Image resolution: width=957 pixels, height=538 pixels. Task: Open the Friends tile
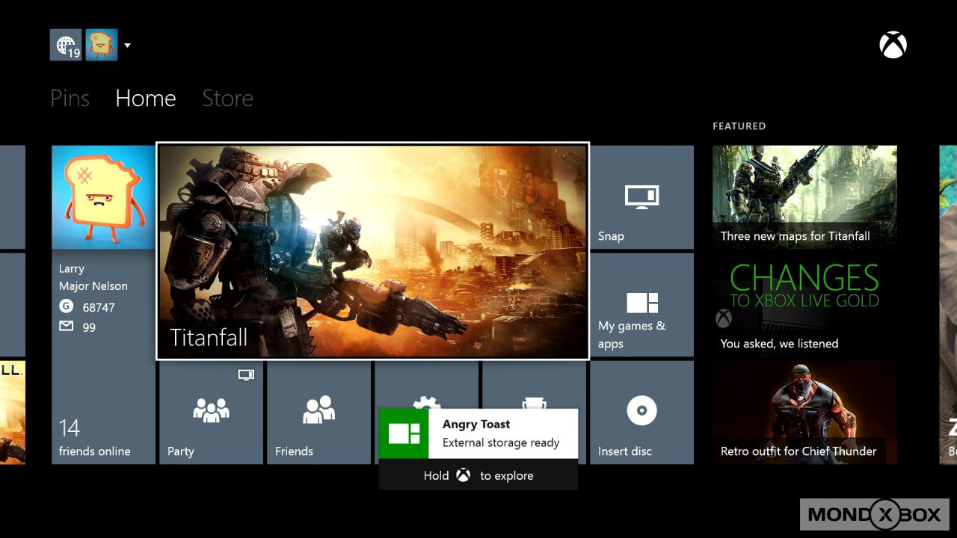tap(319, 412)
